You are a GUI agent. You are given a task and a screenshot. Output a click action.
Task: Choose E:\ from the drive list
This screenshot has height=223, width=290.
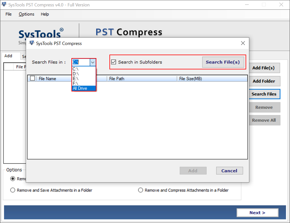84,79
